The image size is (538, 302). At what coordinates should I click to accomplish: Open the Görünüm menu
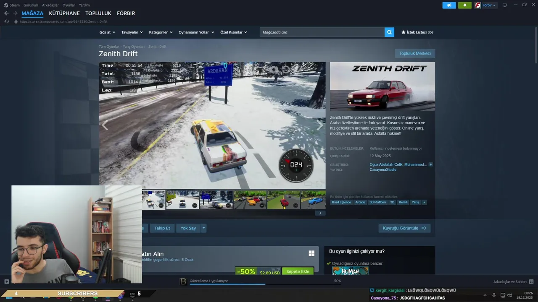click(31, 5)
